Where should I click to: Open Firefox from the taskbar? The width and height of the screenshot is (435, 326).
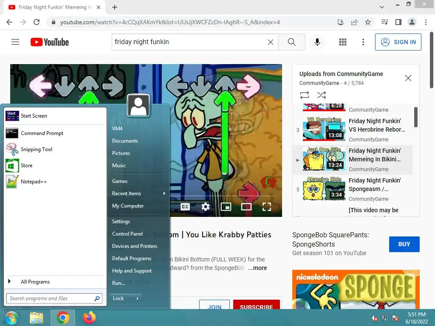(89, 318)
